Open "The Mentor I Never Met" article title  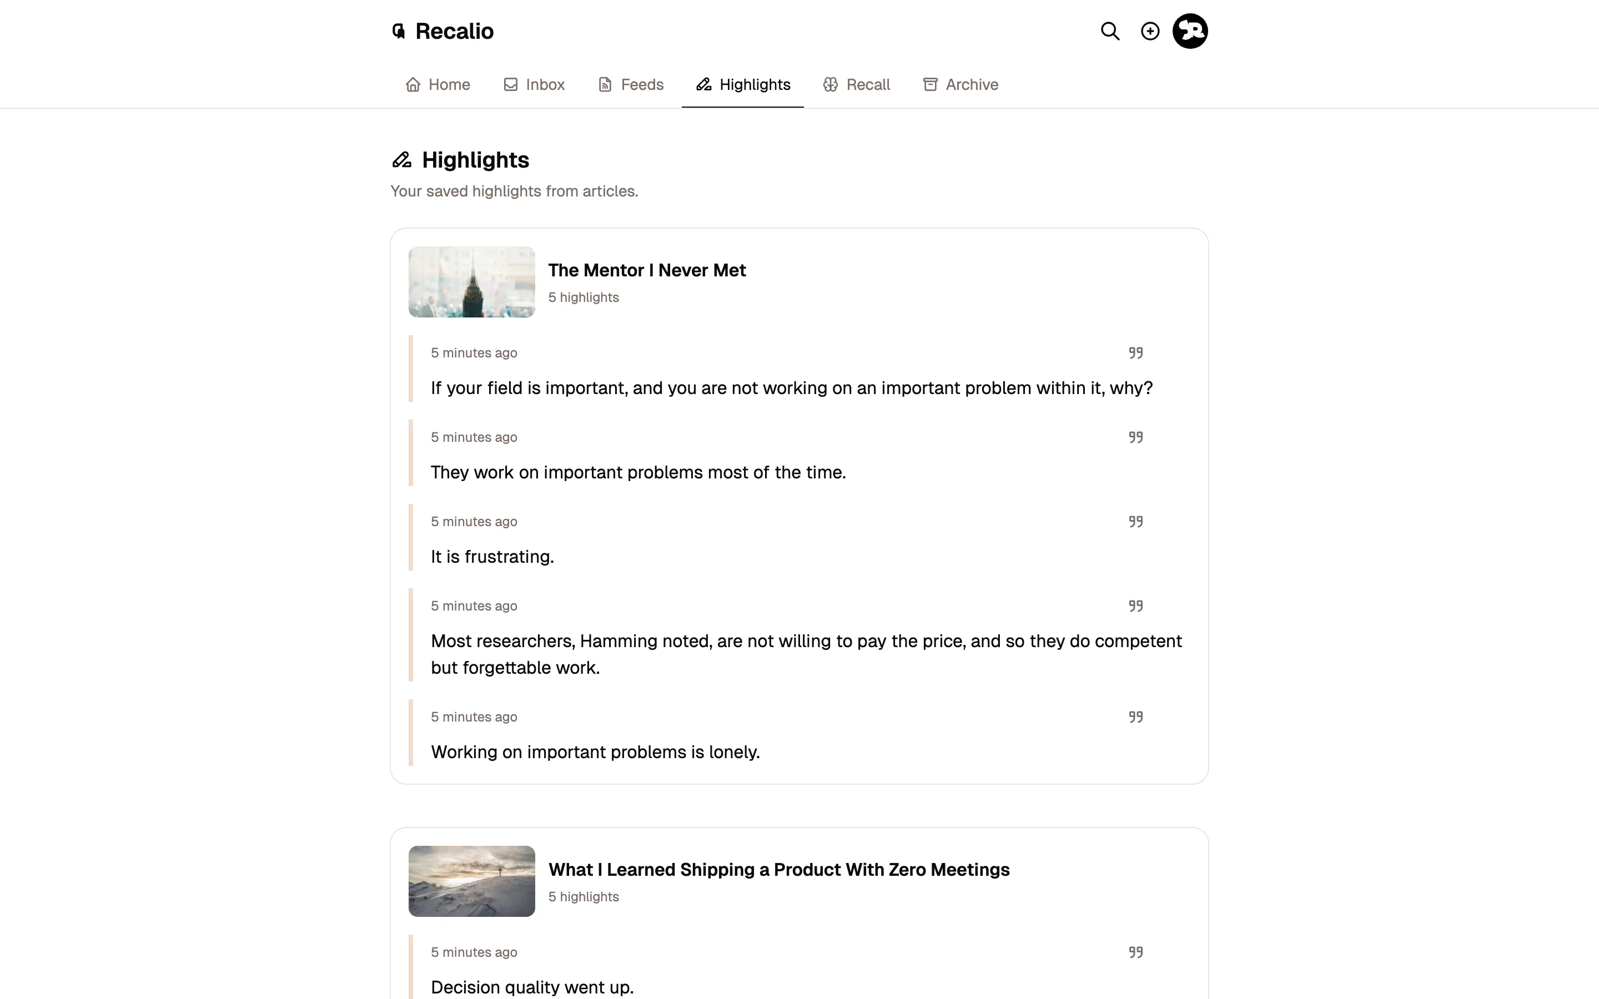point(646,270)
